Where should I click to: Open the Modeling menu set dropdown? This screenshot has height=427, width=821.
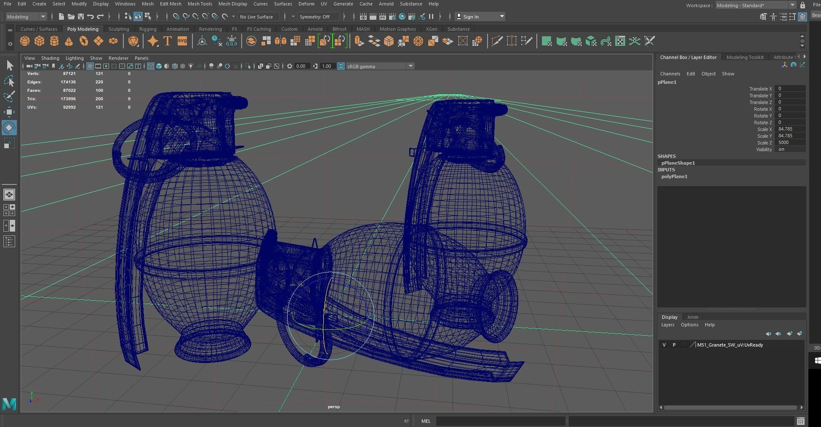click(x=26, y=16)
